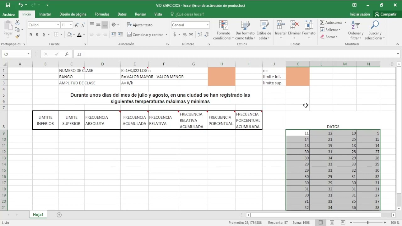Click the Compartir button
Viewport: 402px width, 226px height.
point(386,14)
